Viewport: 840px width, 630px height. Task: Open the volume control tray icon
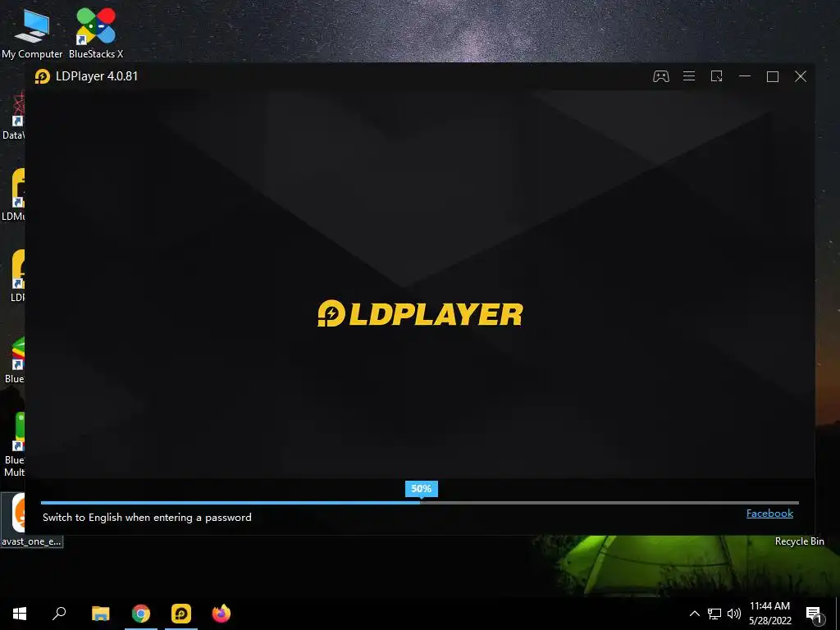tap(734, 614)
